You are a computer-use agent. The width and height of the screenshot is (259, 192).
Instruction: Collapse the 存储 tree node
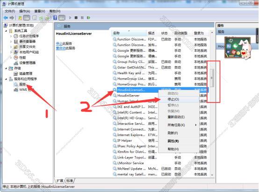pyautogui.click(x=6, y=69)
